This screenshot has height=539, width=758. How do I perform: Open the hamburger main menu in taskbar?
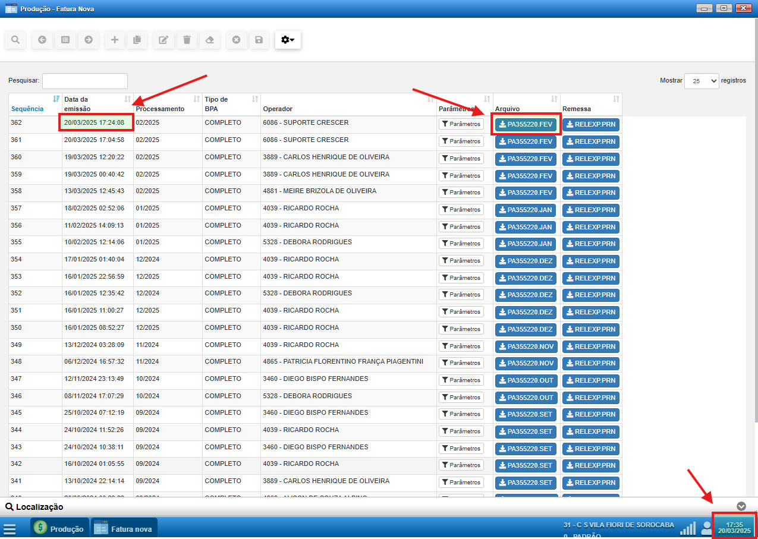[10, 528]
